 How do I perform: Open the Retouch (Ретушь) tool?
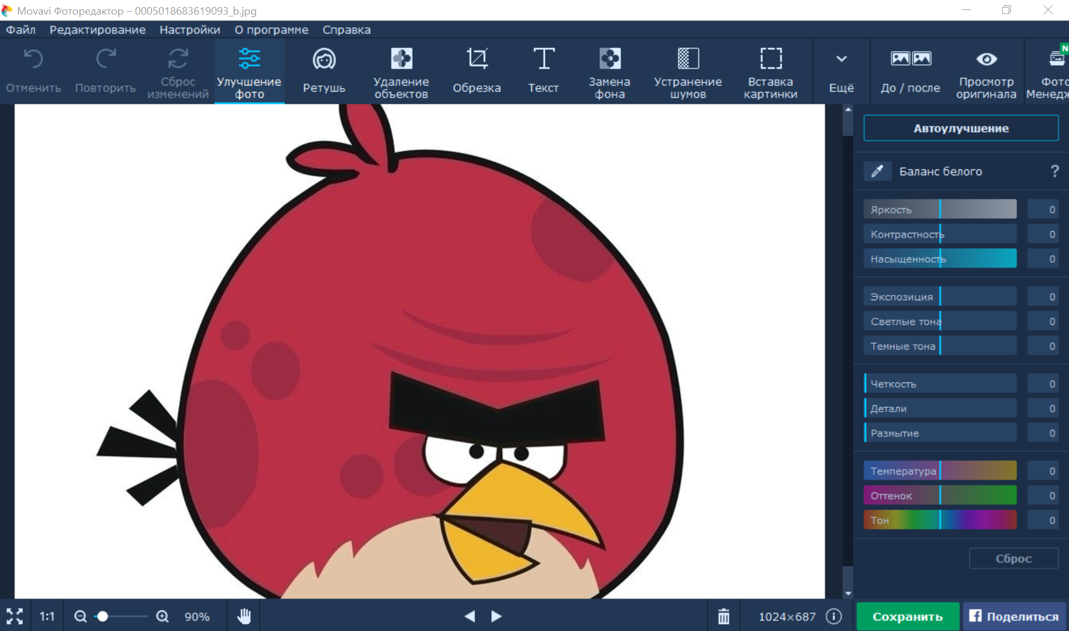pos(324,71)
